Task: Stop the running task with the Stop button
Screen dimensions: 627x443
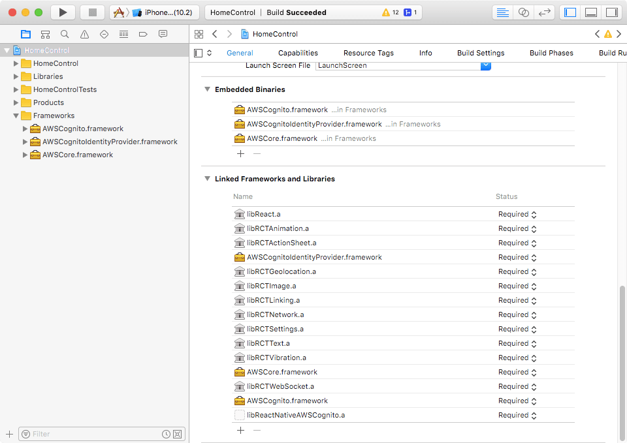Action: [92, 12]
